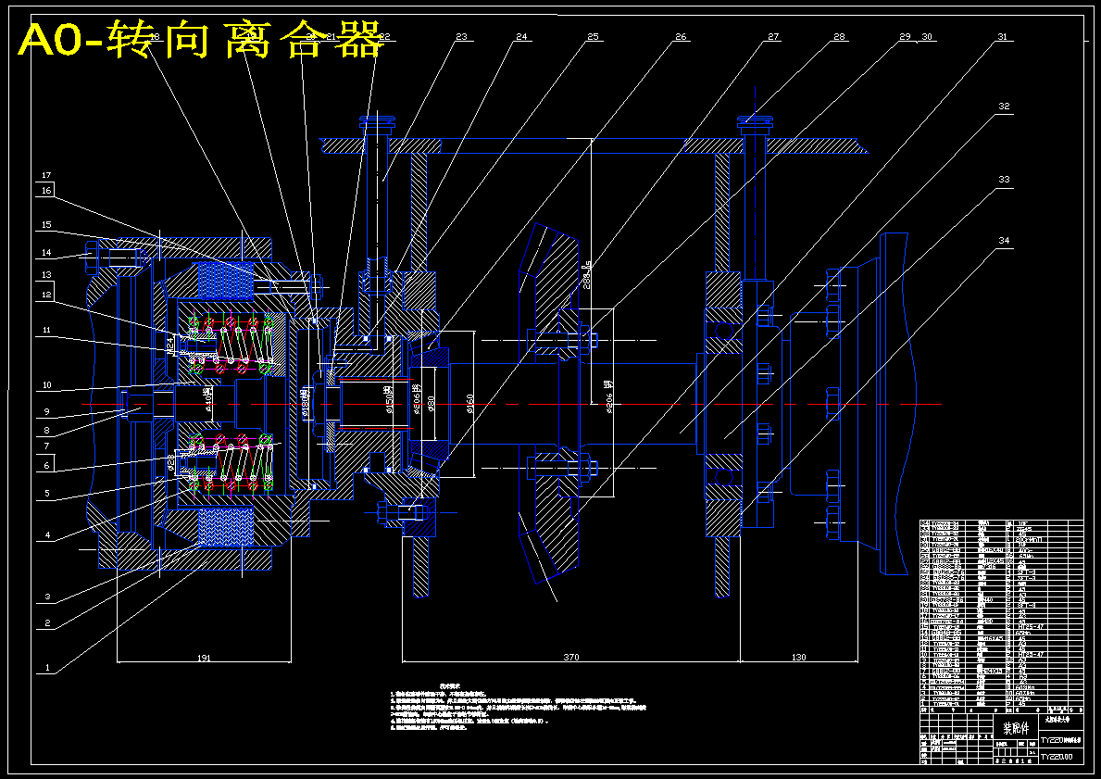Select part callout number 34
Image resolution: width=1101 pixels, height=779 pixels.
tap(1004, 241)
